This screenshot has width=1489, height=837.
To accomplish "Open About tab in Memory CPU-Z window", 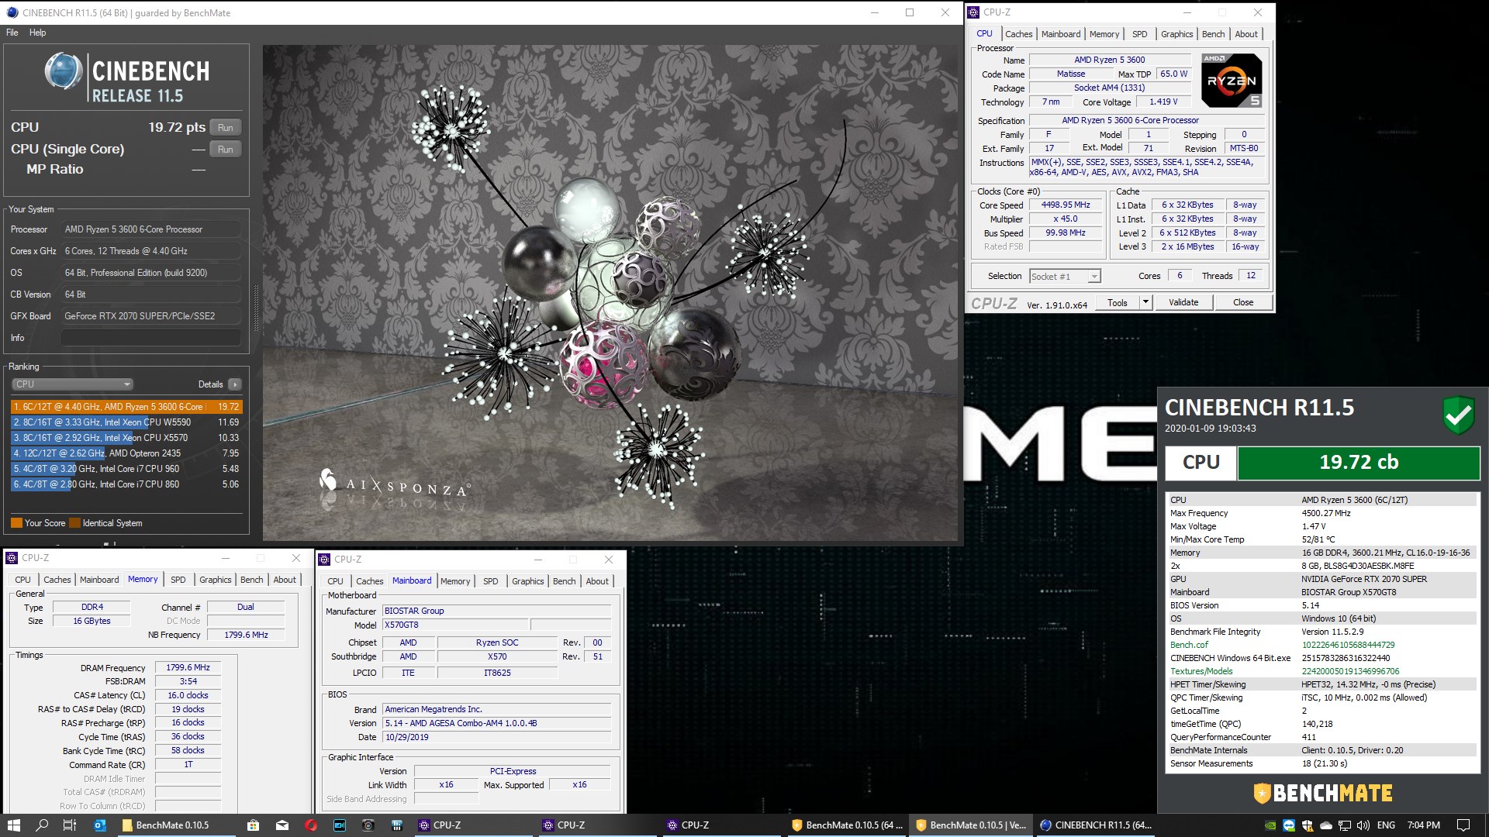I will [x=285, y=580].
